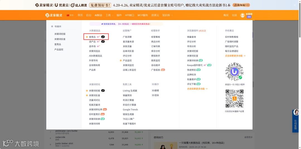Image resolution: width=301 pixels, height=149 pixels.
Task: Click the star icon beside 产品监控 under 运营推广
Action: (121, 60)
